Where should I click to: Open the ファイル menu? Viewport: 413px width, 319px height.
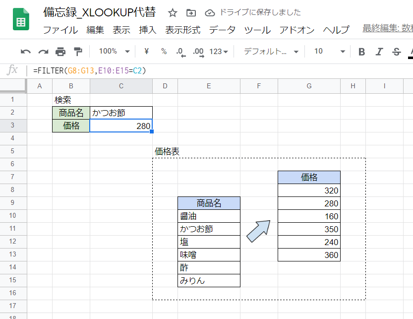(x=60, y=30)
